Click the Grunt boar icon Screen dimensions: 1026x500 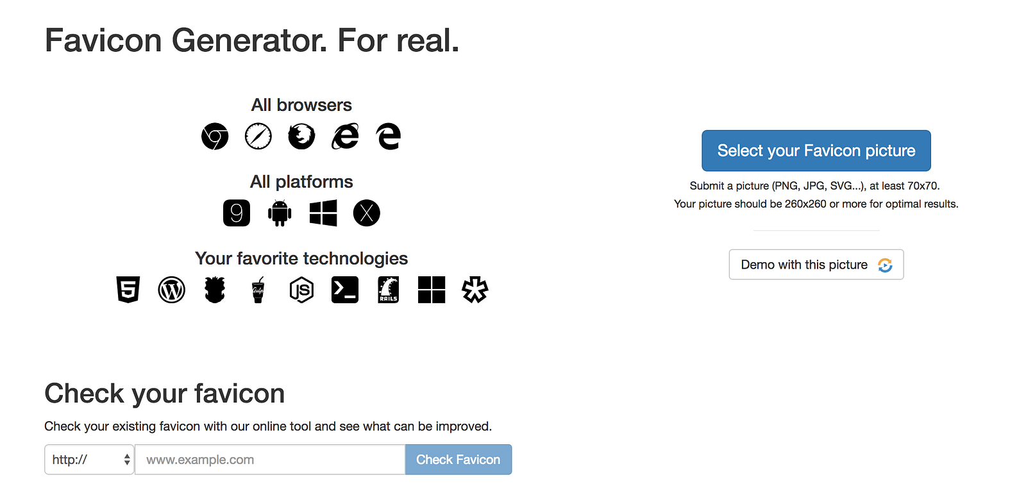[215, 290]
